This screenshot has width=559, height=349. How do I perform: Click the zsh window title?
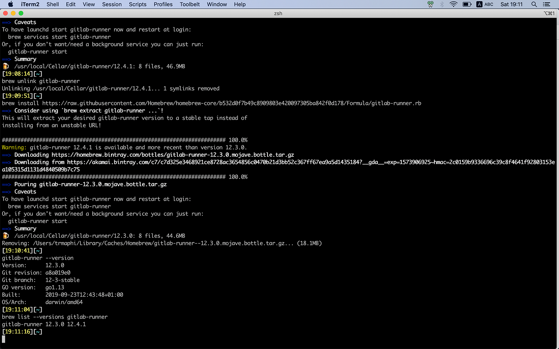278,13
